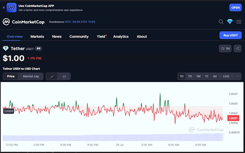Switch to candlestick chart icon

point(64,76)
